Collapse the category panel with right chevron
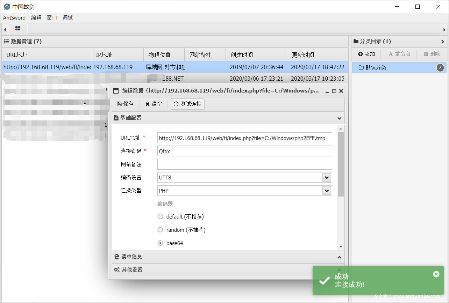Image resolution: width=449 pixels, height=303 pixels. coord(443,42)
